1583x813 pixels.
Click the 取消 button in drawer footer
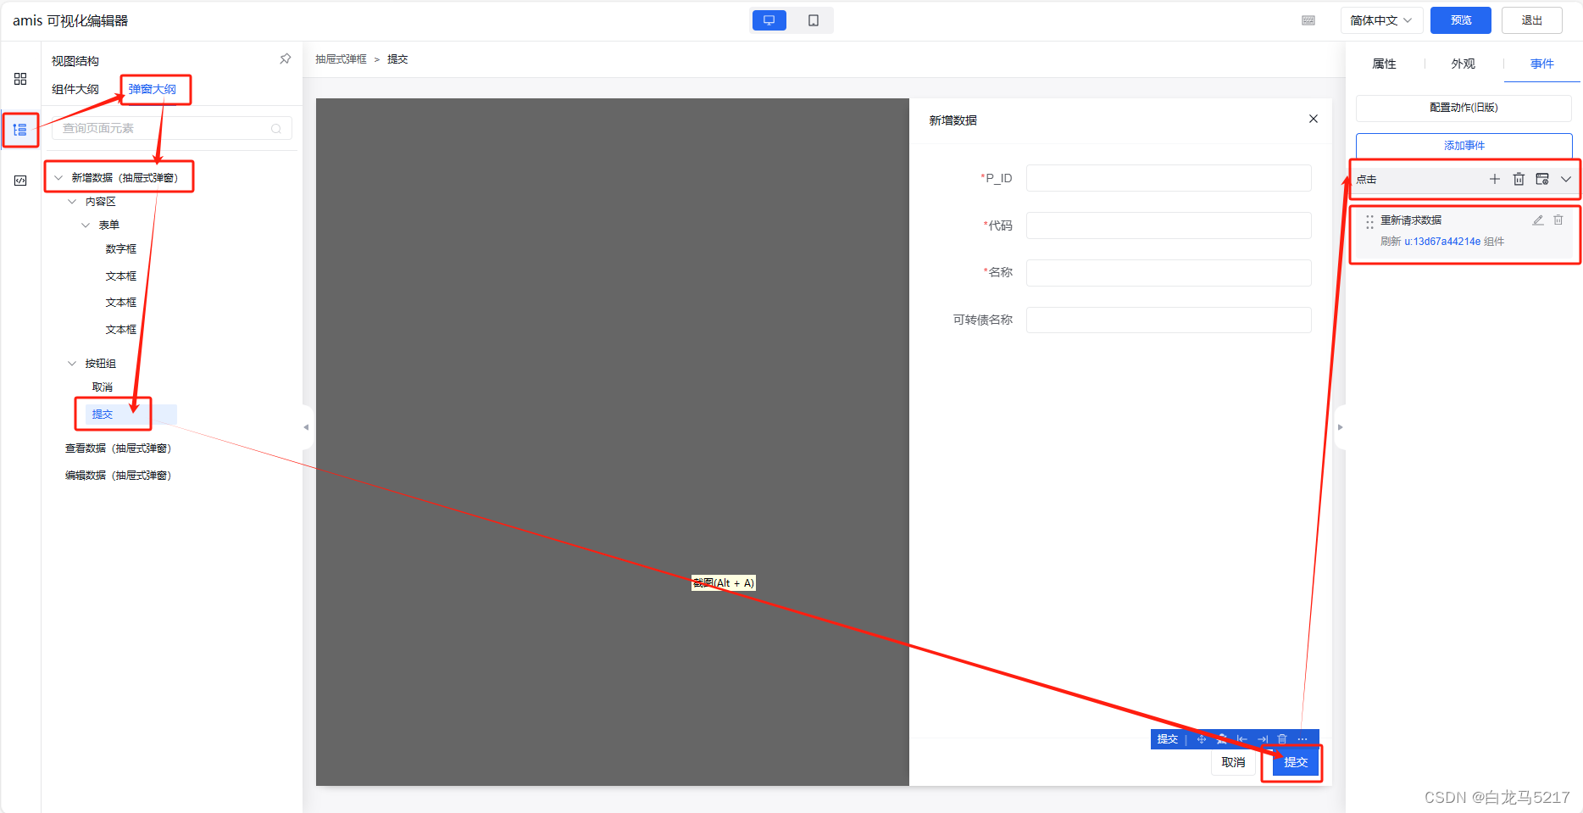1234,762
